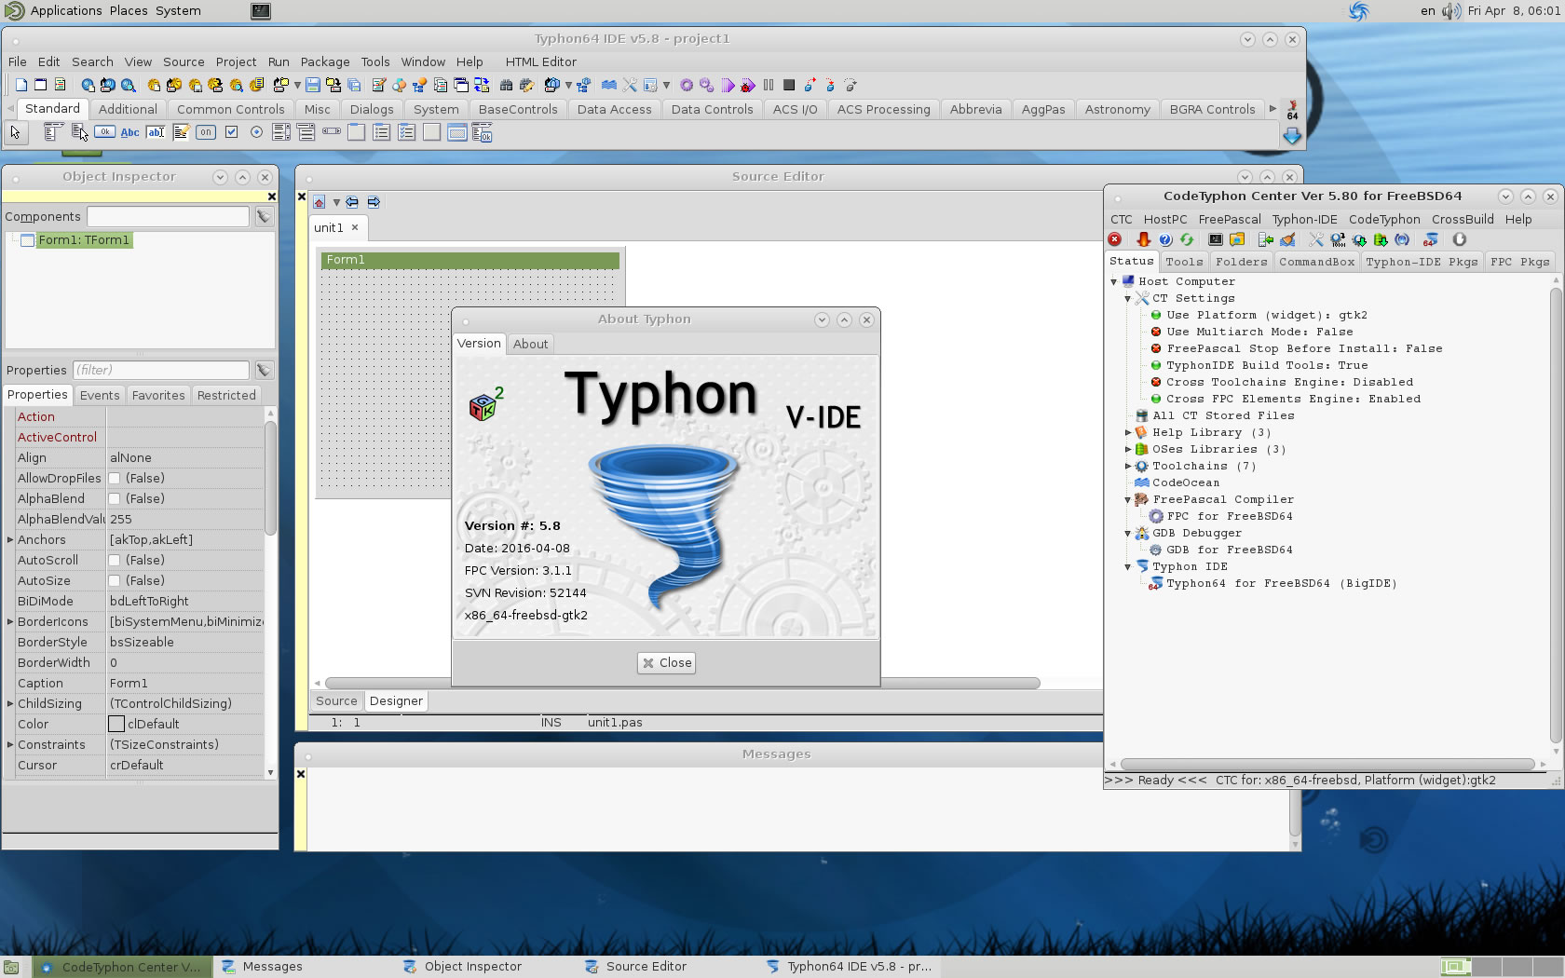Expand the Toolchains (7) node

coord(1128,467)
